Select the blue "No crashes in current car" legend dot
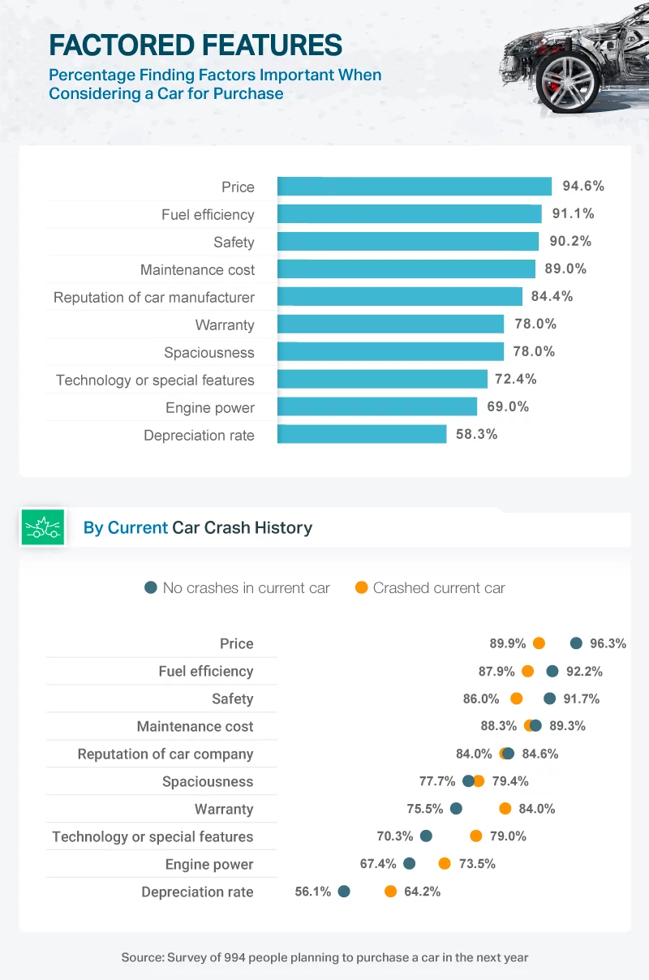 click(x=150, y=587)
